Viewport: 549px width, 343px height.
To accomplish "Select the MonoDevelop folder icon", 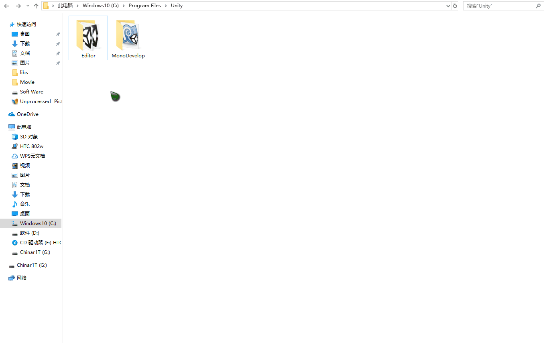I will tap(128, 35).
